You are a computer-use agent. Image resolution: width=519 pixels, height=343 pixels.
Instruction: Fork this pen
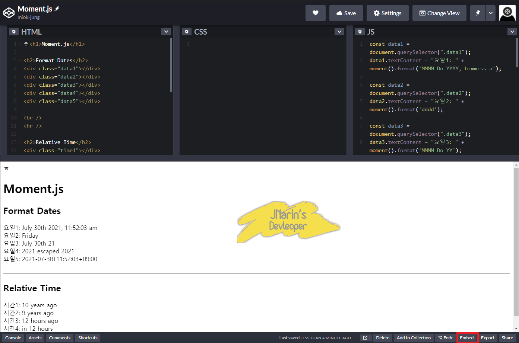point(445,338)
